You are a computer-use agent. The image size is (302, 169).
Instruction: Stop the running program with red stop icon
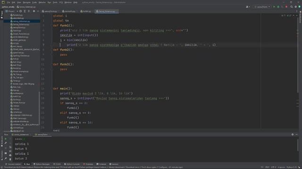(286, 7)
